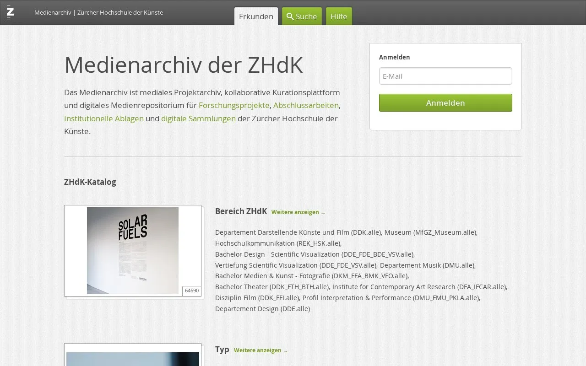Viewport: 586px width, 366px height.
Task: Open the partially visible Typ thumbnail
Action: click(x=133, y=355)
